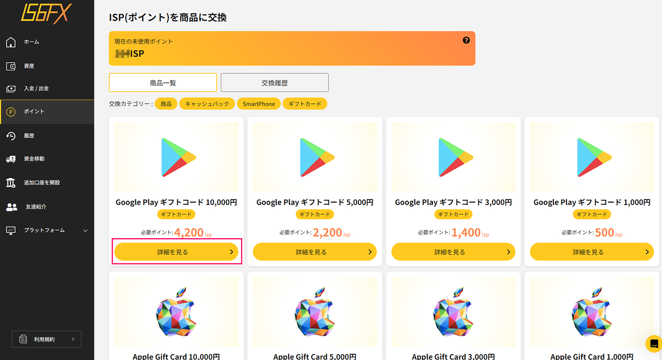Screen dimensions: 662x360
Task: Open the Fund transfer truck icon
Action: pyautogui.click(x=11, y=159)
